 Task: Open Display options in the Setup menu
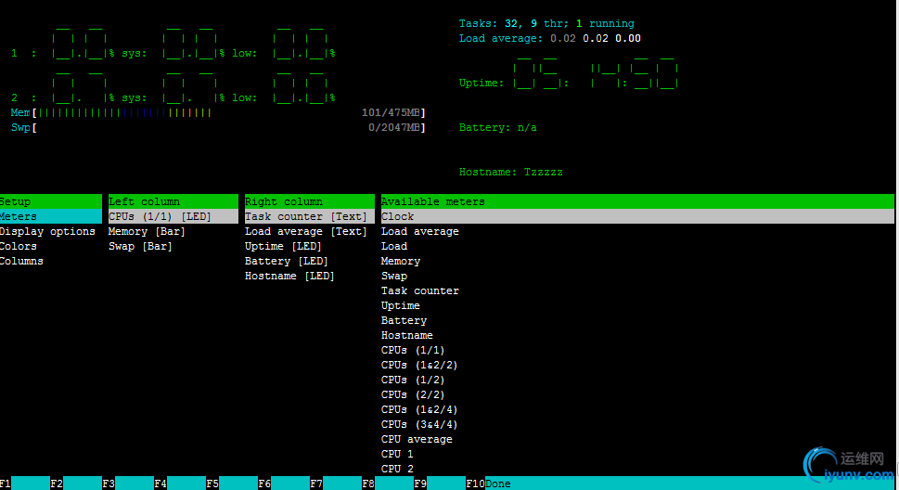click(47, 231)
